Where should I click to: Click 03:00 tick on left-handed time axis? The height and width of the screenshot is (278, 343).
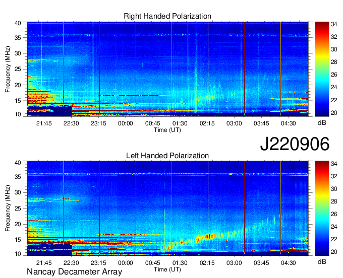point(234,263)
